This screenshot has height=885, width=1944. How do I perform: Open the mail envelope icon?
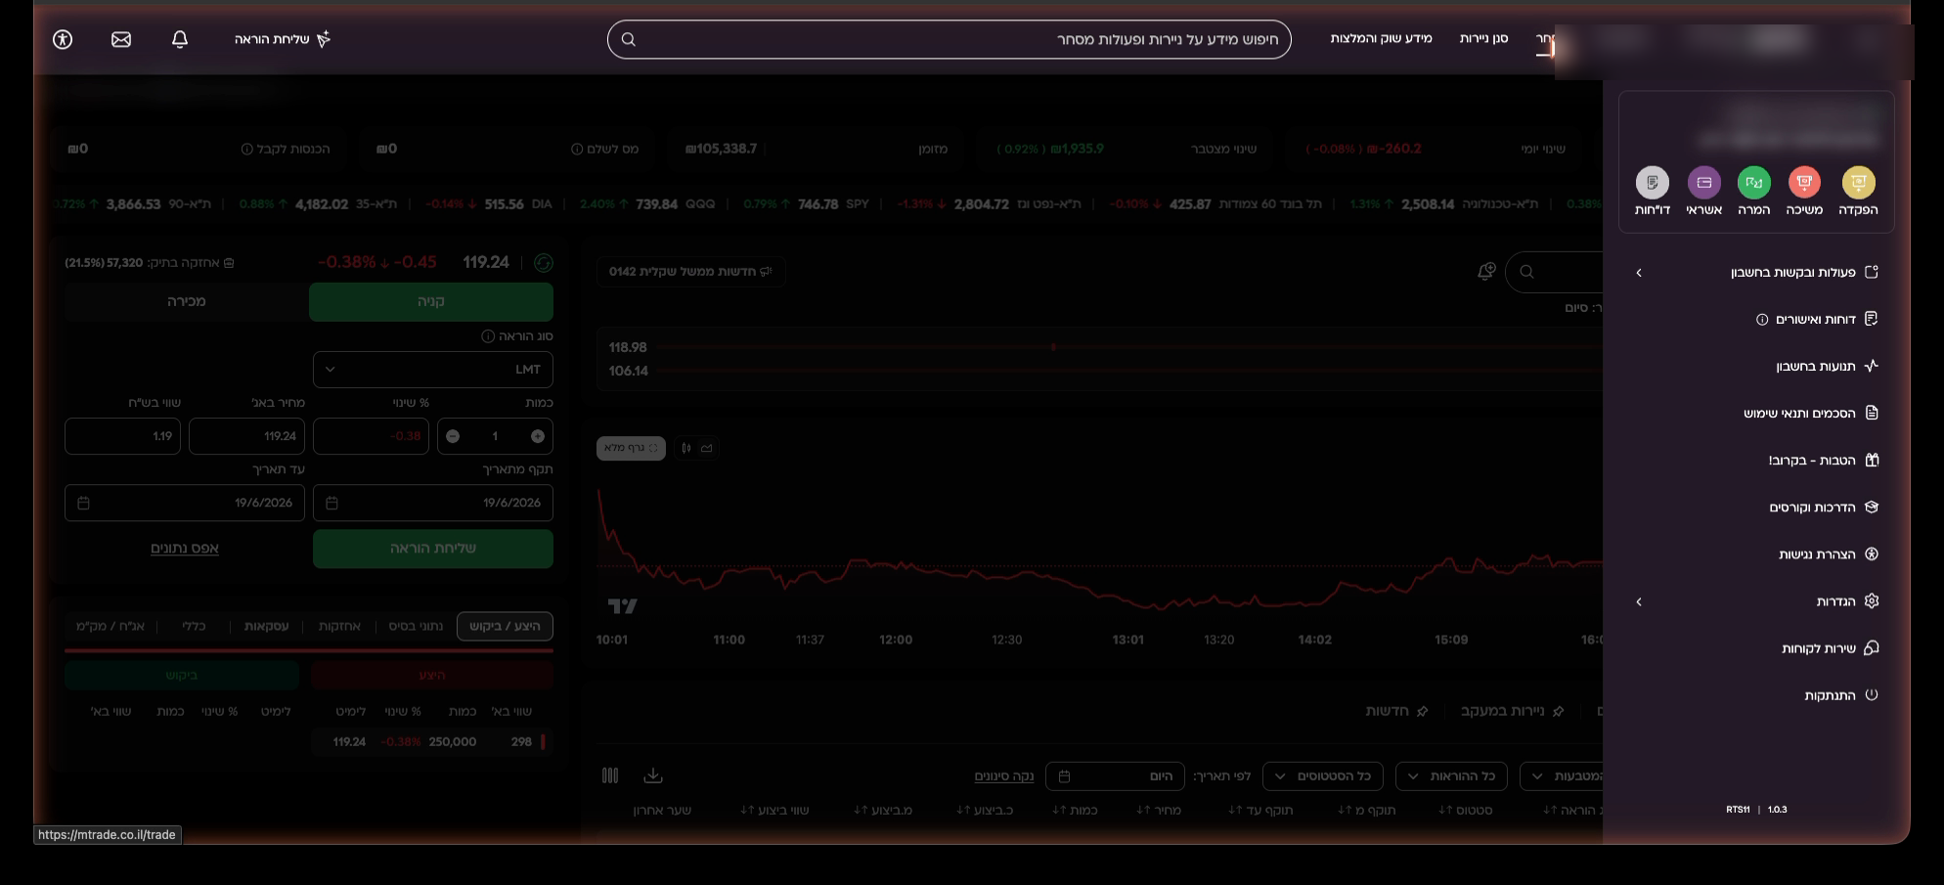121,39
